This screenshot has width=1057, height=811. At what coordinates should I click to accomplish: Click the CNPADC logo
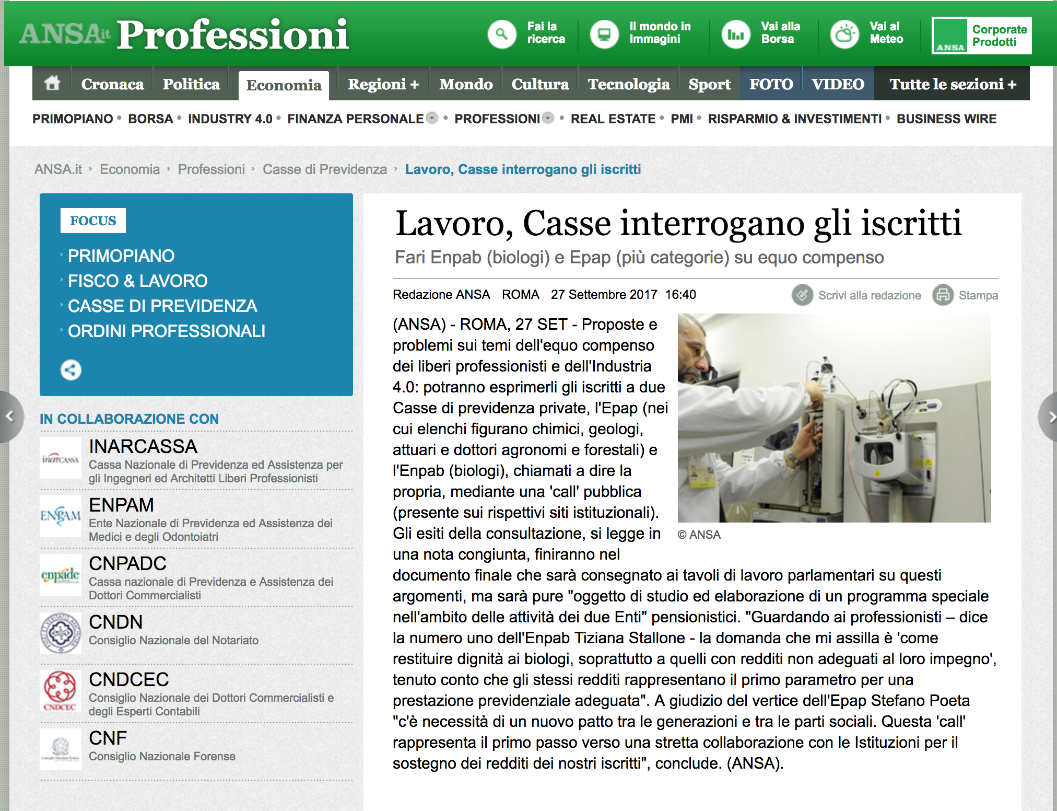click(61, 575)
